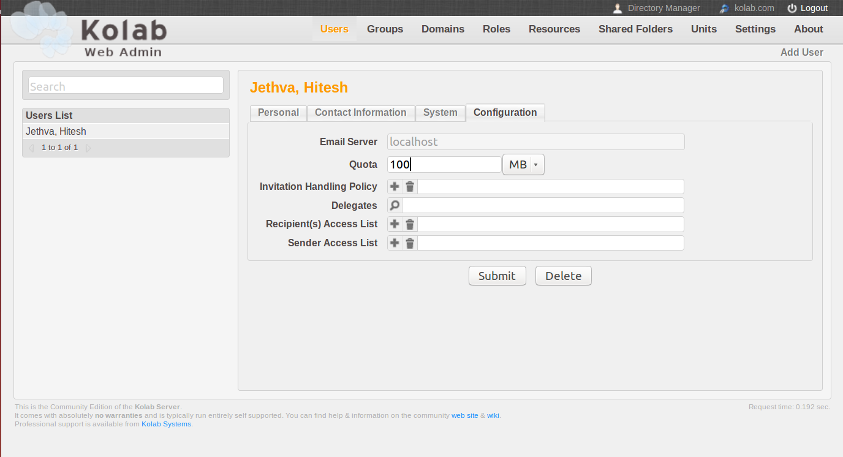
Task: Go to next page of users list
Action: click(x=88, y=148)
